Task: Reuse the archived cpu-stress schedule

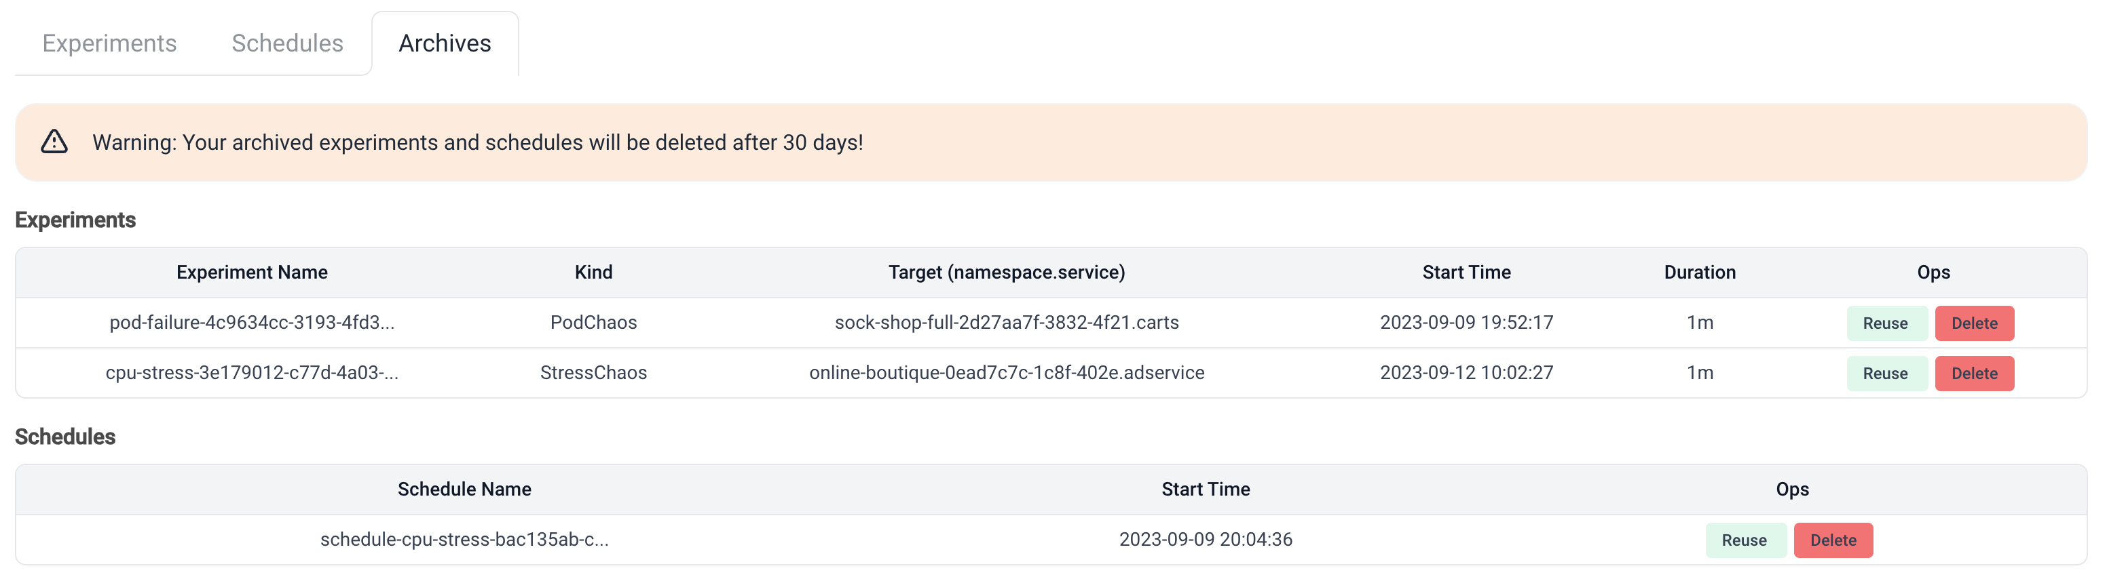Action: [x=1744, y=540]
